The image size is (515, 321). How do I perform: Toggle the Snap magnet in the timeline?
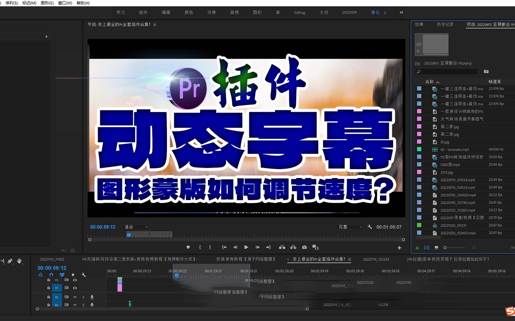click(x=51, y=275)
